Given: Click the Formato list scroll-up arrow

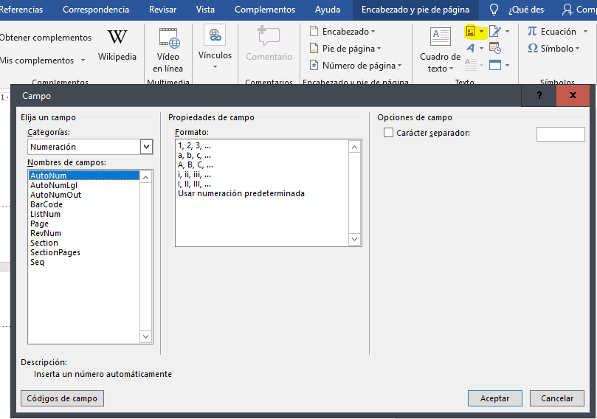Looking at the screenshot, I should tap(354, 147).
